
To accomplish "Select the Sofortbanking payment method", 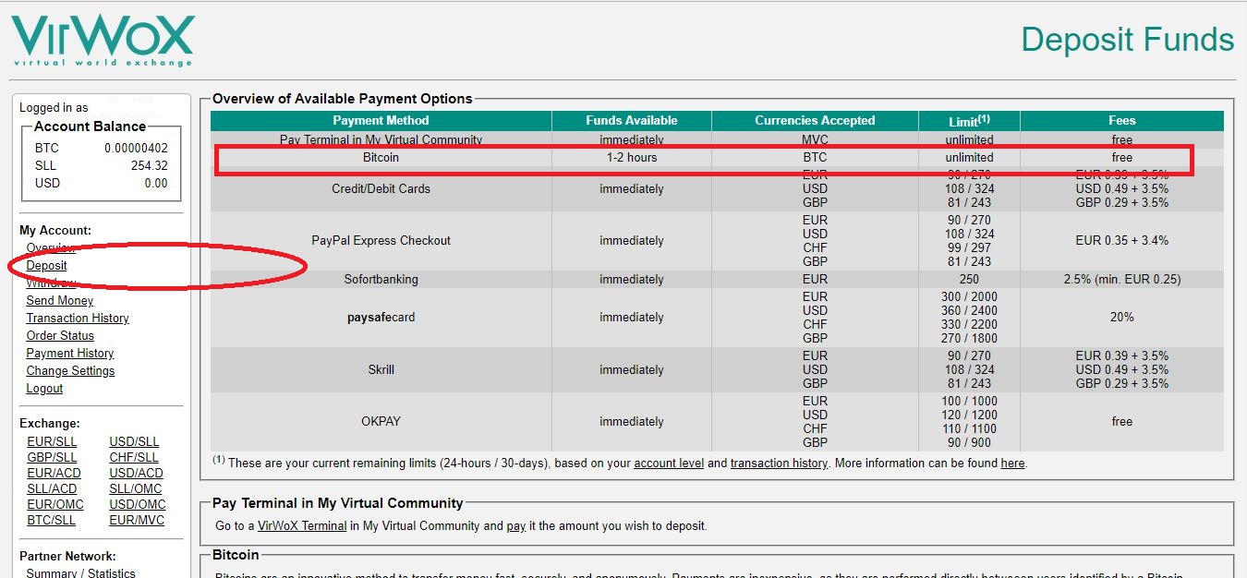I will coord(381,280).
